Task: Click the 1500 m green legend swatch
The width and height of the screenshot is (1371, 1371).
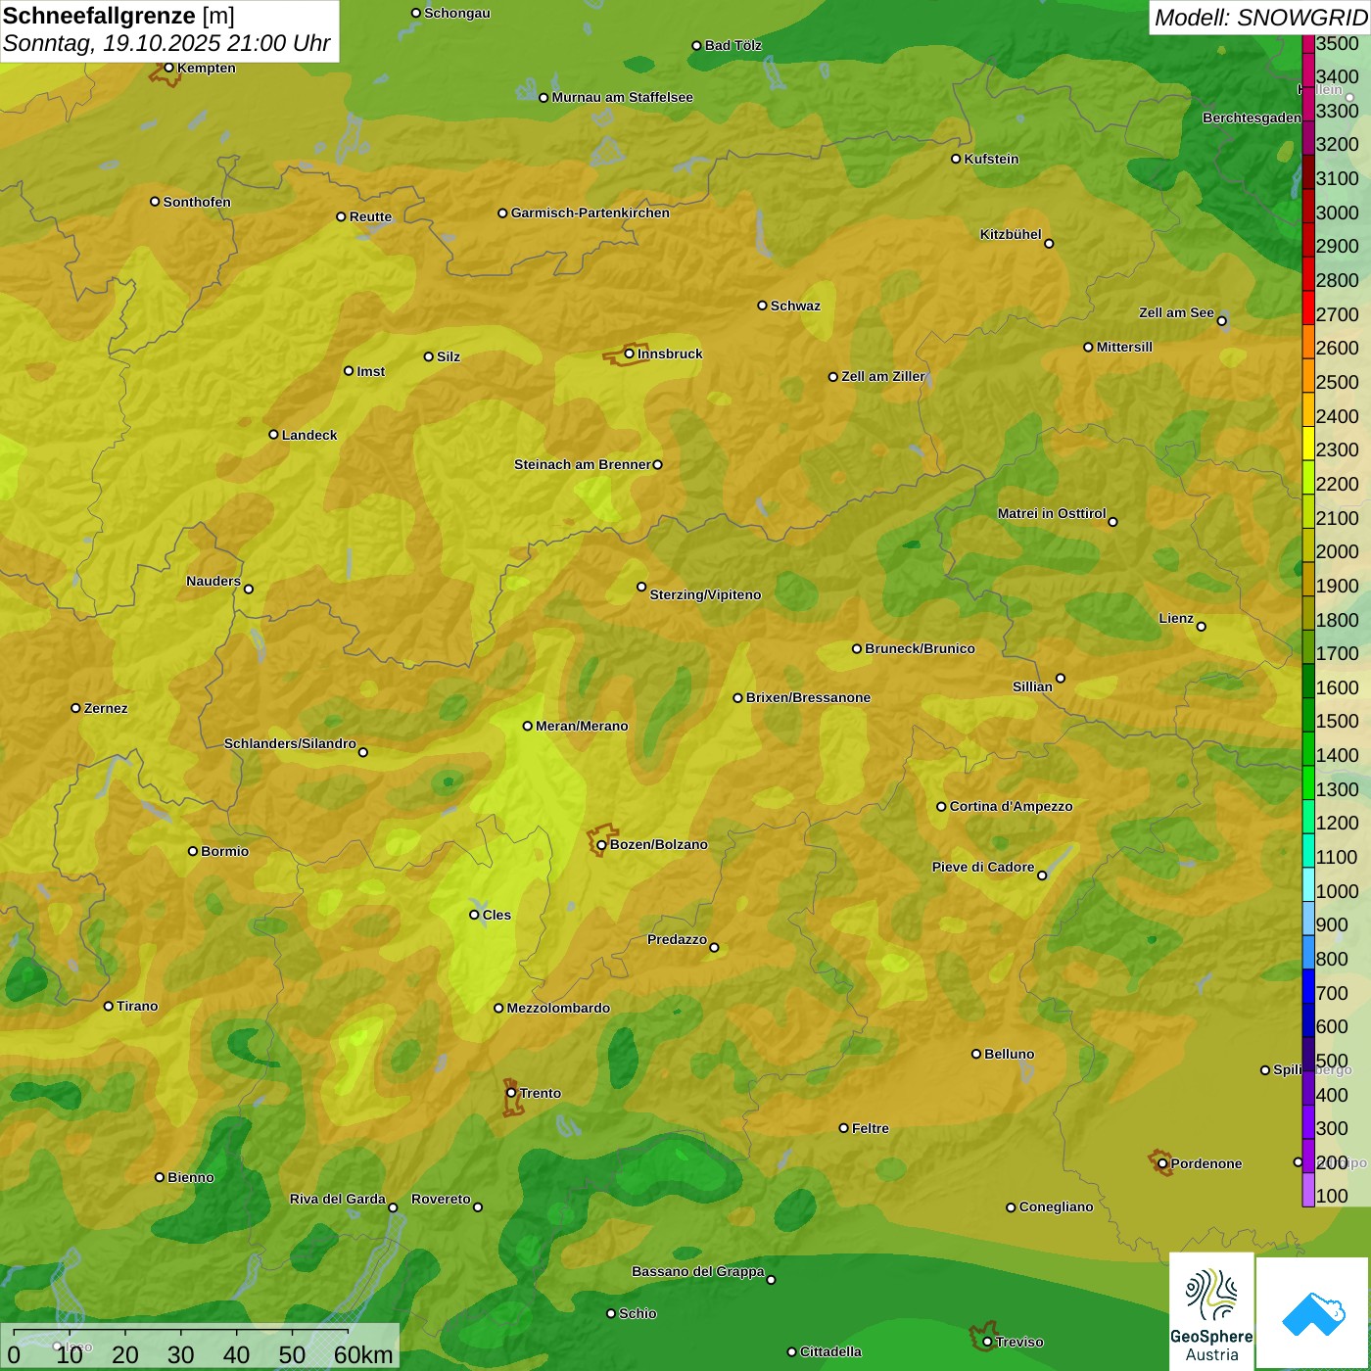Action: pos(1308,714)
